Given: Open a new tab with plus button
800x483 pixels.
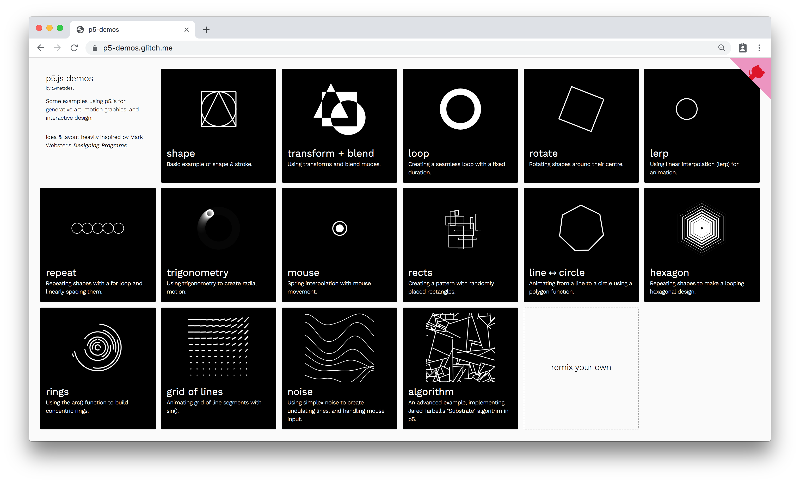Looking at the screenshot, I should tap(206, 30).
